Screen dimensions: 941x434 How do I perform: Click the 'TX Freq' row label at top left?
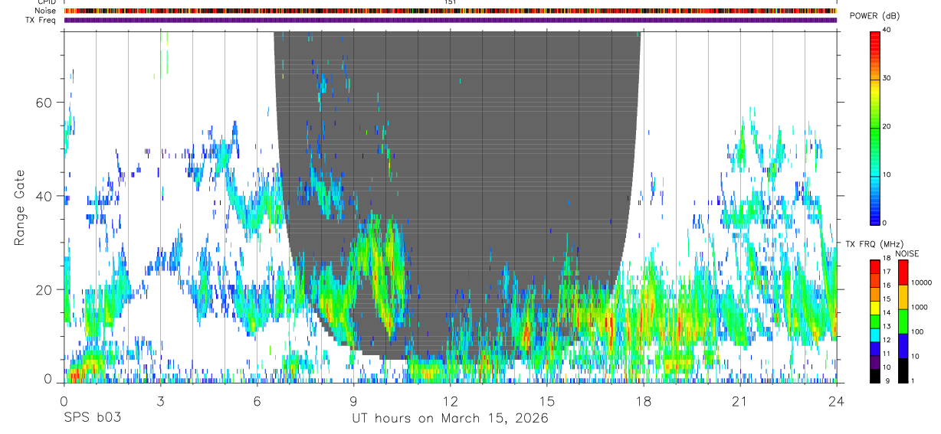click(41, 21)
